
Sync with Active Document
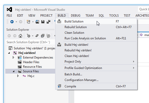37,36
